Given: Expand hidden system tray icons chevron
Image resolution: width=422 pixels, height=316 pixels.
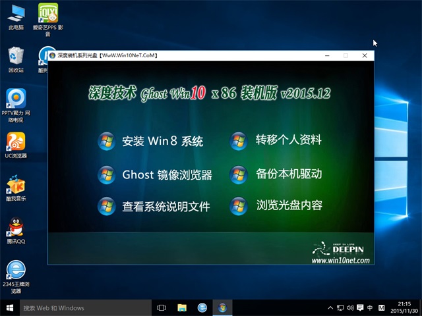Looking at the screenshot, I should 330,307.
